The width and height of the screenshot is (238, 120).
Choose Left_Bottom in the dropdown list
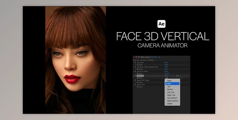point(172,98)
